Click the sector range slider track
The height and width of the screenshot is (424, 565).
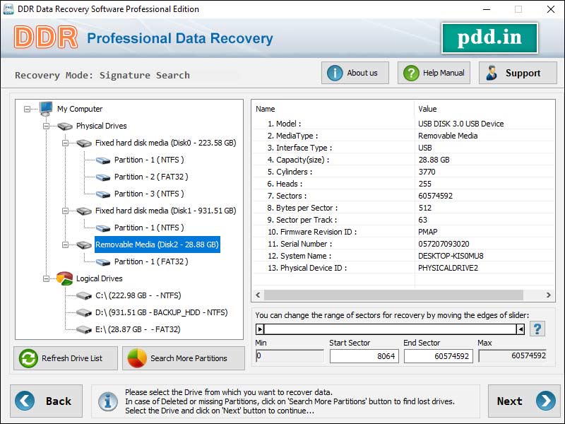click(391, 329)
